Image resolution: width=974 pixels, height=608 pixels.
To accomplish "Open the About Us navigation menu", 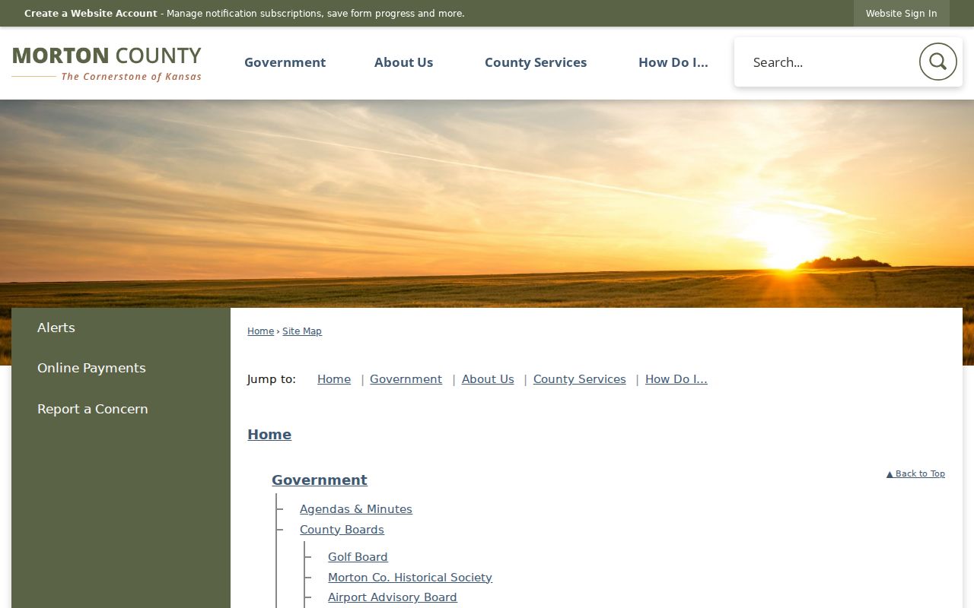I will pos(403,62).
